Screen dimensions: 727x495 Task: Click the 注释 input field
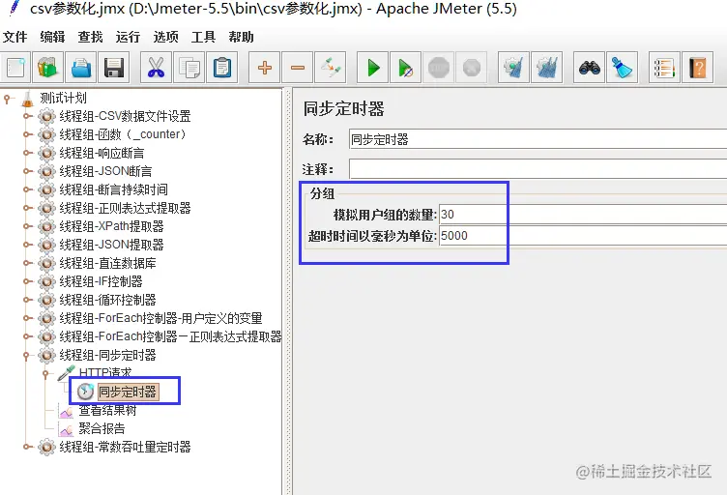click(538, 169)
